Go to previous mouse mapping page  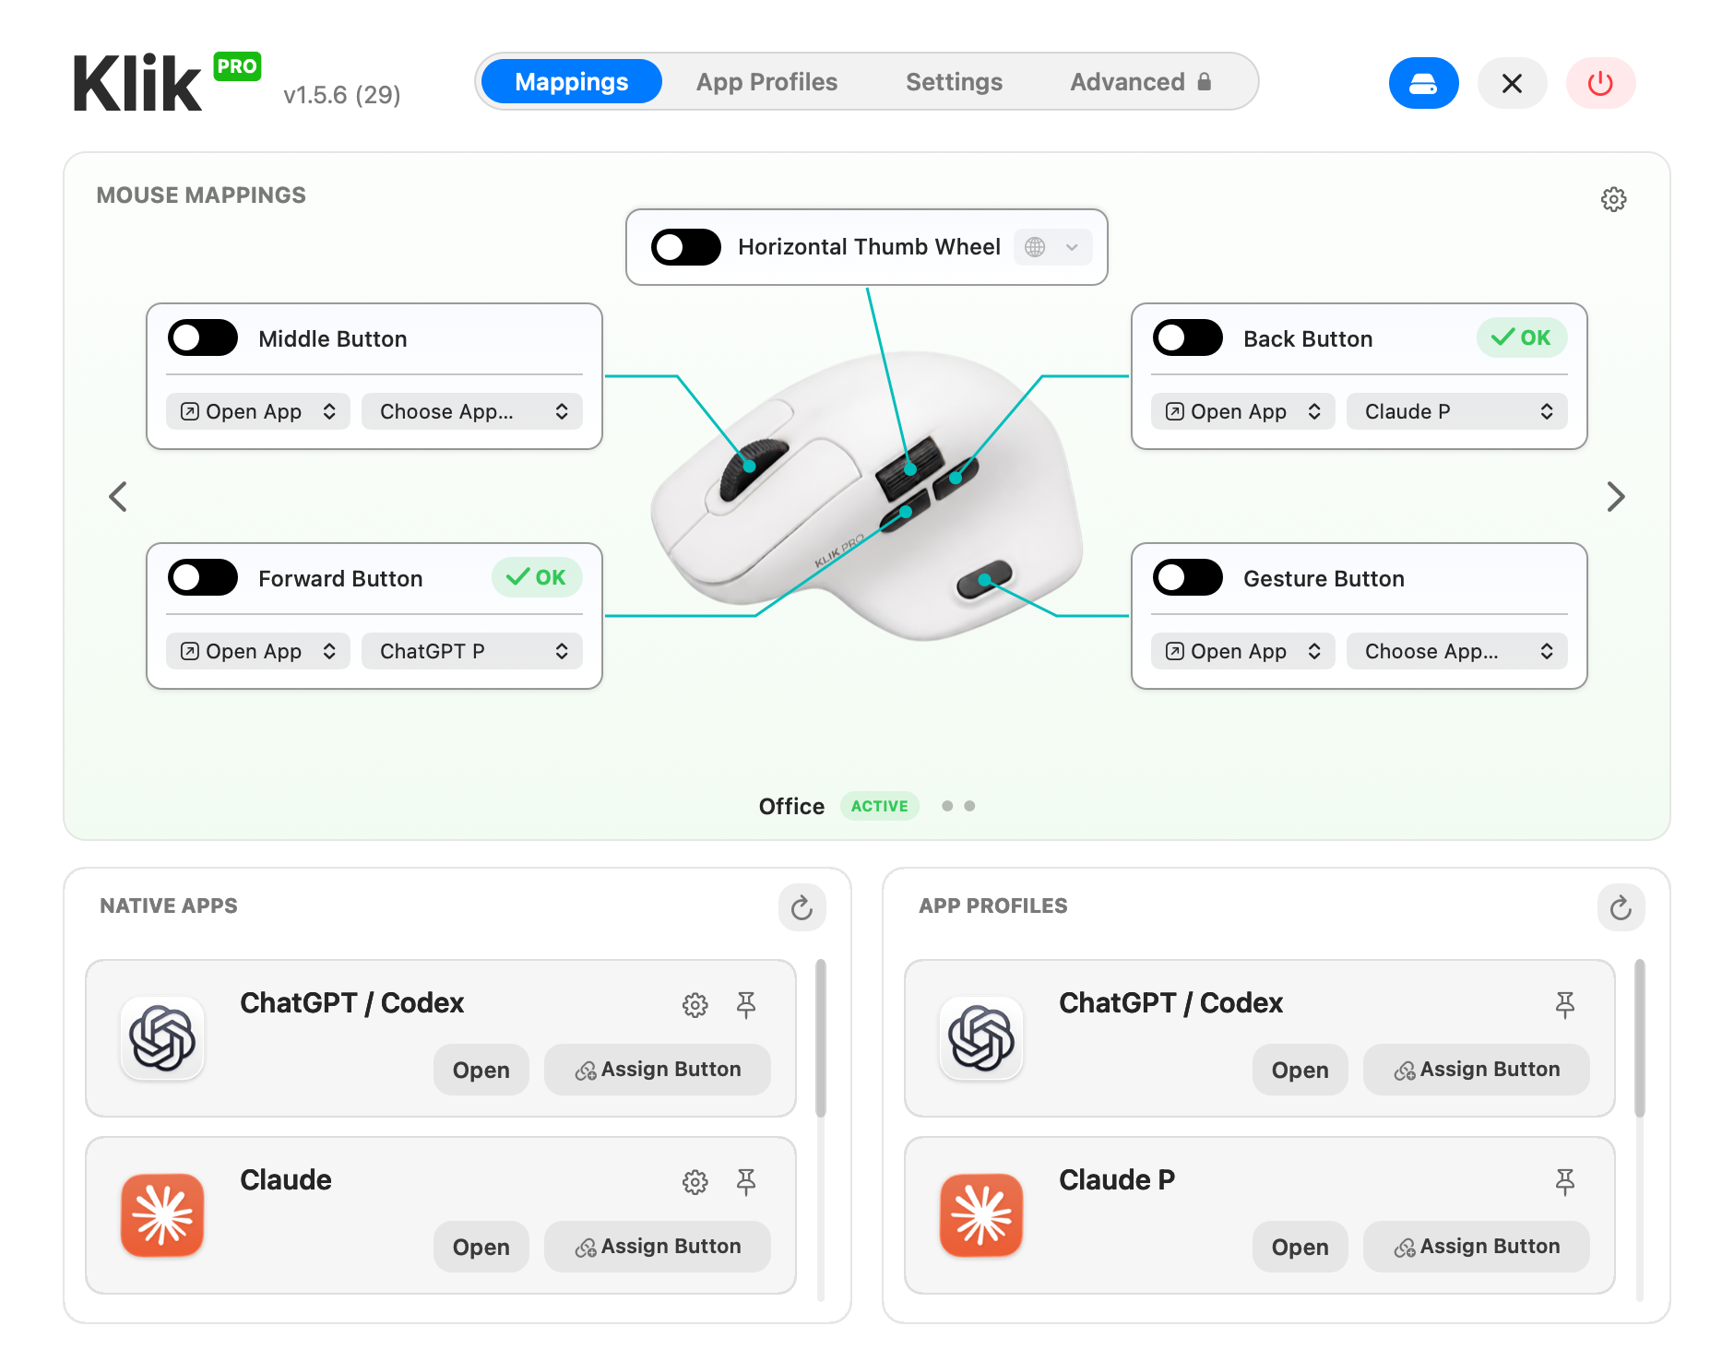tap(118, 496)
